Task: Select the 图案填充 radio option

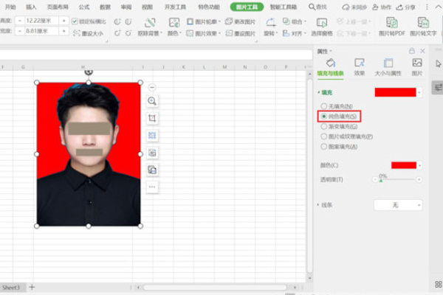Action: pos(323,146)
